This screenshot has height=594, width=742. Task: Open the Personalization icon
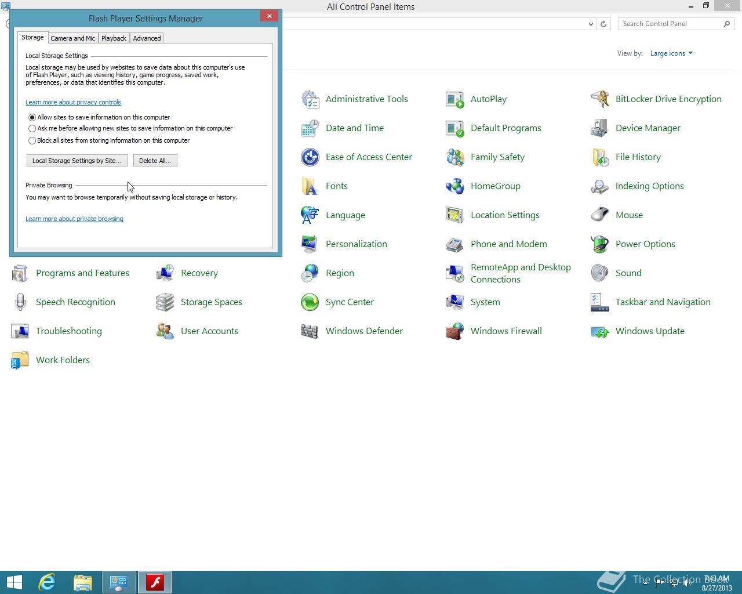tap(310, 244)
